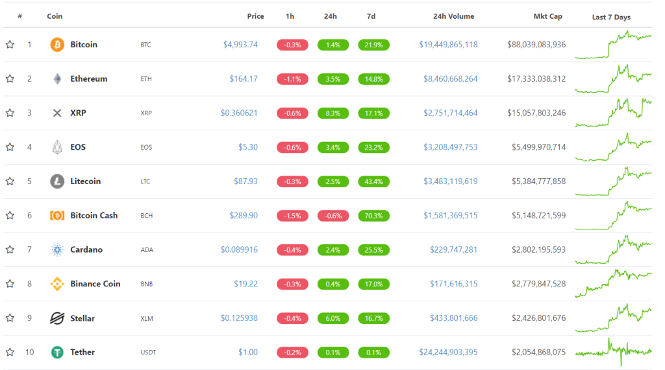Sort by 24h Volume column header
Viewport: 665px width, 370px height.
coord(454,16)
